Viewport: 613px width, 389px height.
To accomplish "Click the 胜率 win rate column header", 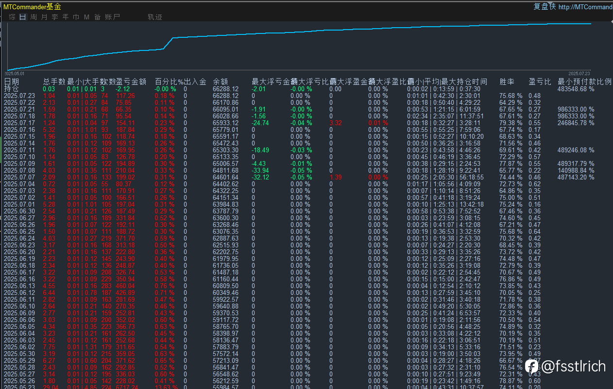I will click(507, 82).
